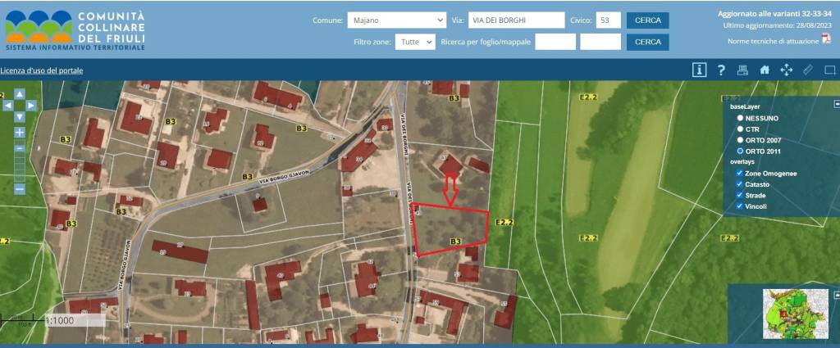Activate the pan arrows tool
This screenshot has height=348, width=840.
(786, 70)
